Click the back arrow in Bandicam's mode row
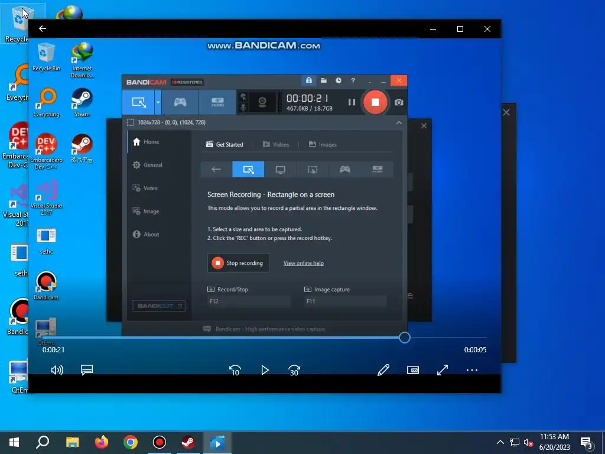This screenshot has height=454, width=605. click(x=216, y=169)
